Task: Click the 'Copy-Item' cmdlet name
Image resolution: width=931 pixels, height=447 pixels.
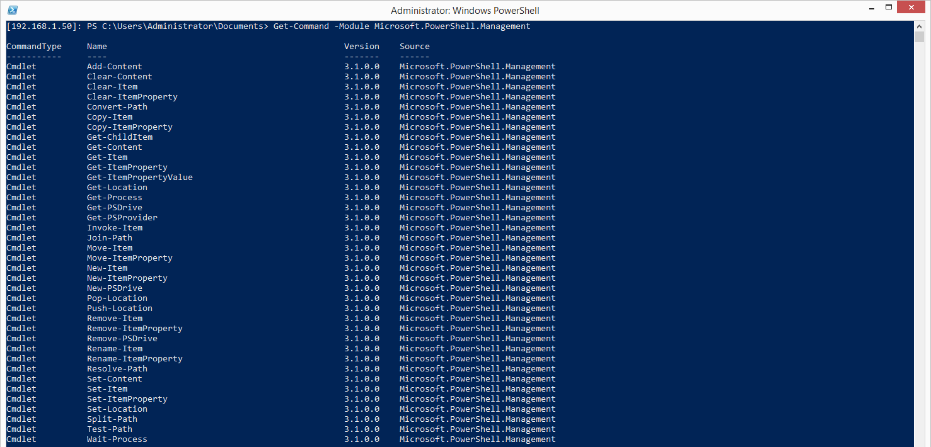Action: pyautogui.click(x=110, y=117)
